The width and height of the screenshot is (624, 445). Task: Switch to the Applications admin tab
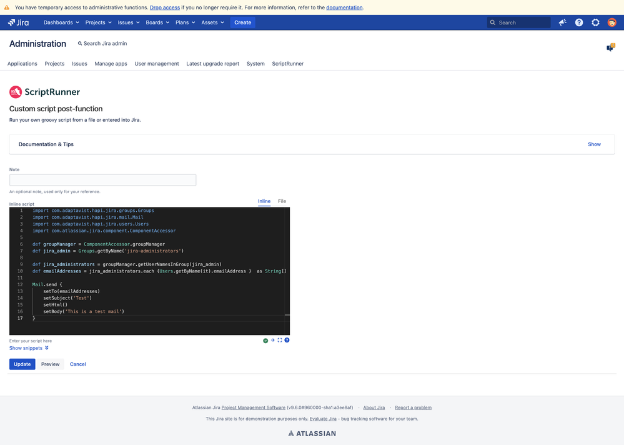tap(22, 64)
